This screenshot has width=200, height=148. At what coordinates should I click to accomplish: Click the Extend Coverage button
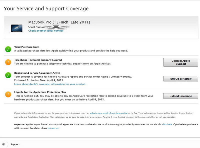180,96
